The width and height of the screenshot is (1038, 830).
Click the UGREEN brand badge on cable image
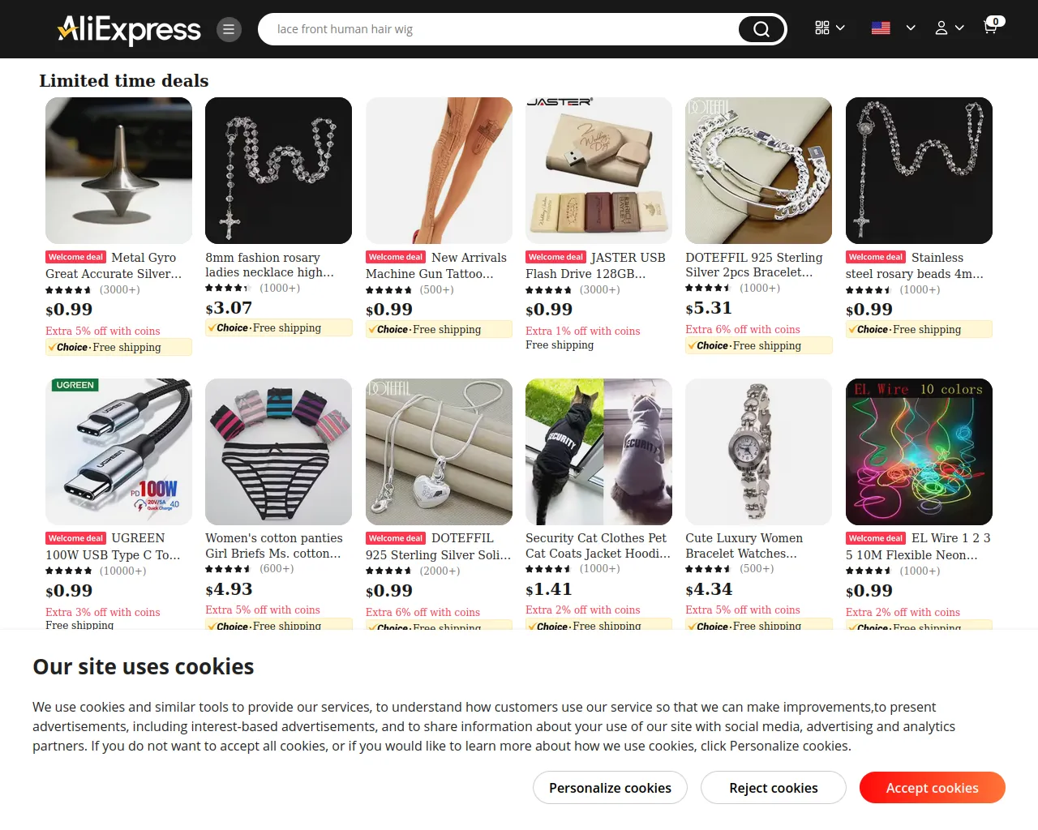click(x=75, y=385)
